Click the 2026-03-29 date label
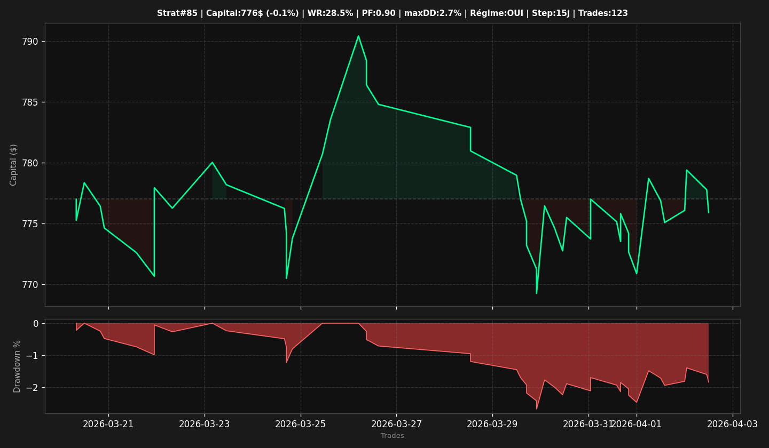Screen dimensions: 769x448 pos(492,424)
